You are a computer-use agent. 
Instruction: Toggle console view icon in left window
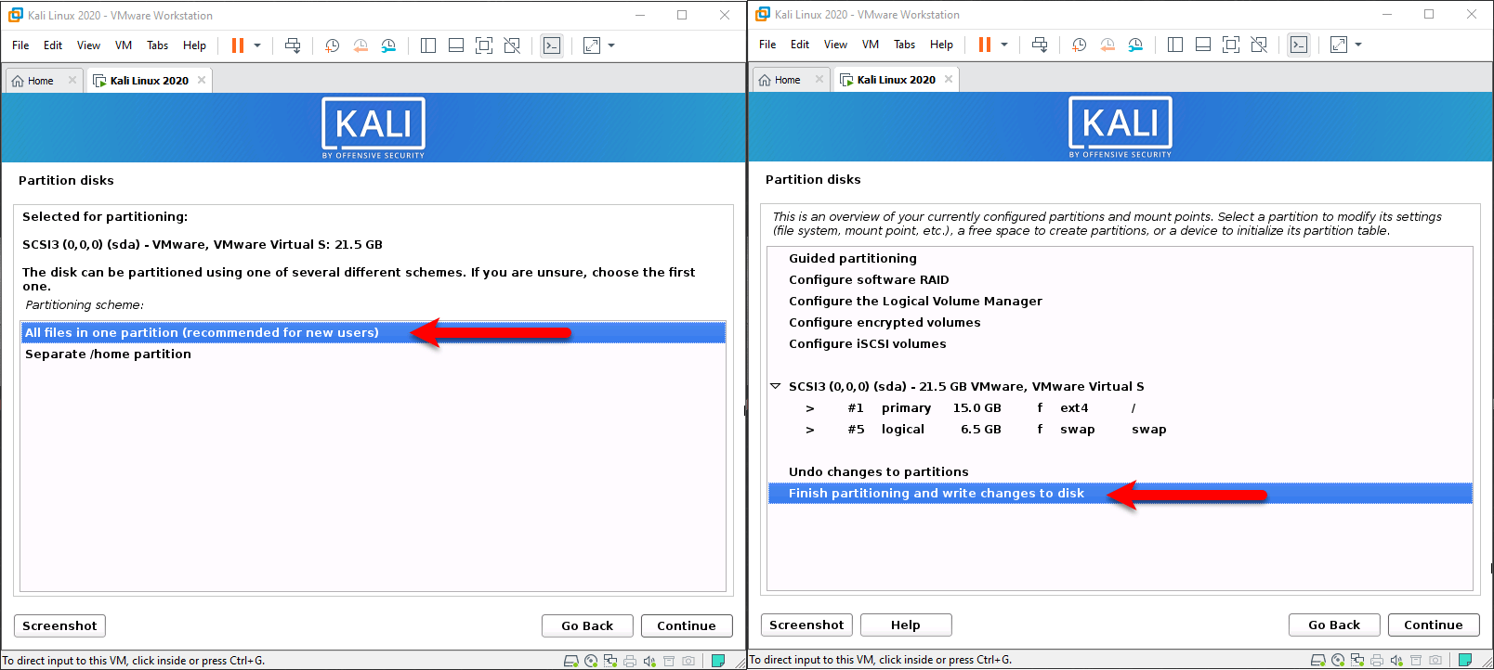[552, 45]
